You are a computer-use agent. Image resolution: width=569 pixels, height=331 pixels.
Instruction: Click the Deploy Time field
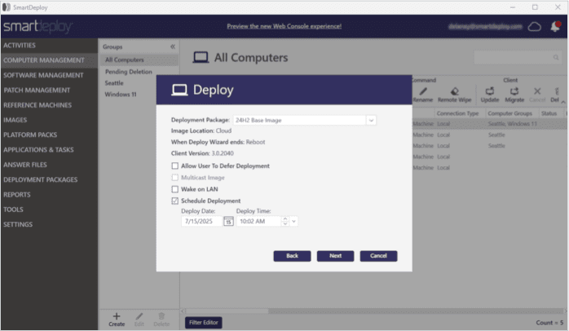[x=258, y=221]
